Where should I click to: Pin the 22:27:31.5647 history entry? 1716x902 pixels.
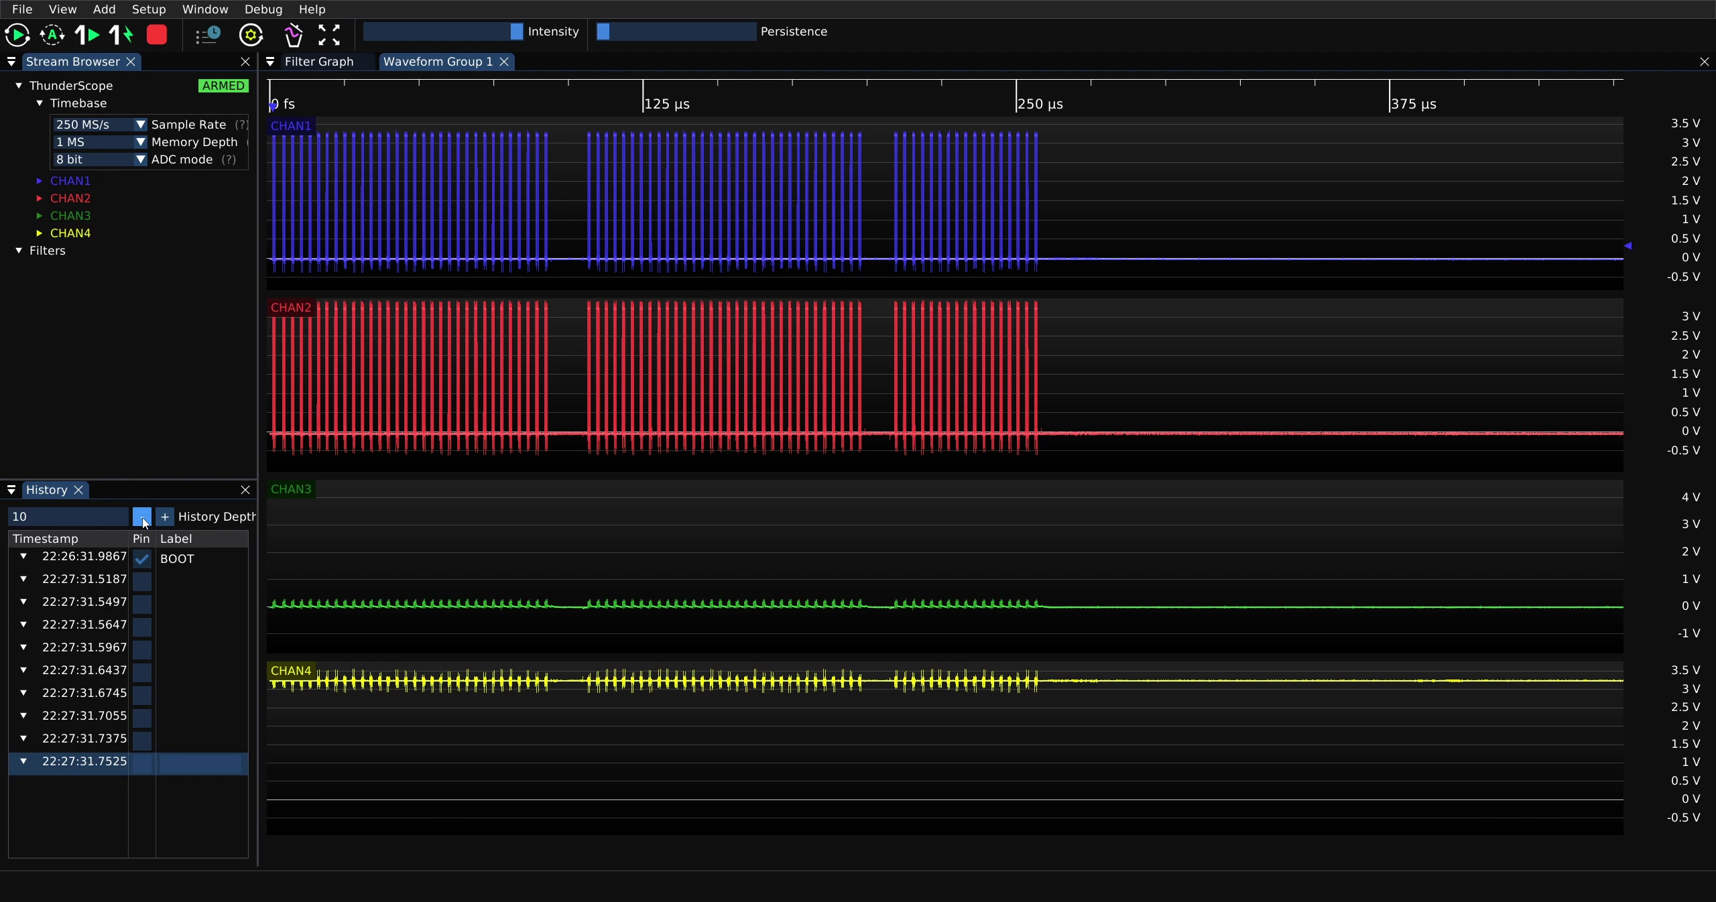coord(142,627)
